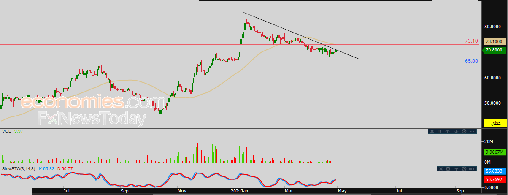Open SlowSTO panel settings gear
The height and width of the screenshot is (195, 508).
click(464, 169)
